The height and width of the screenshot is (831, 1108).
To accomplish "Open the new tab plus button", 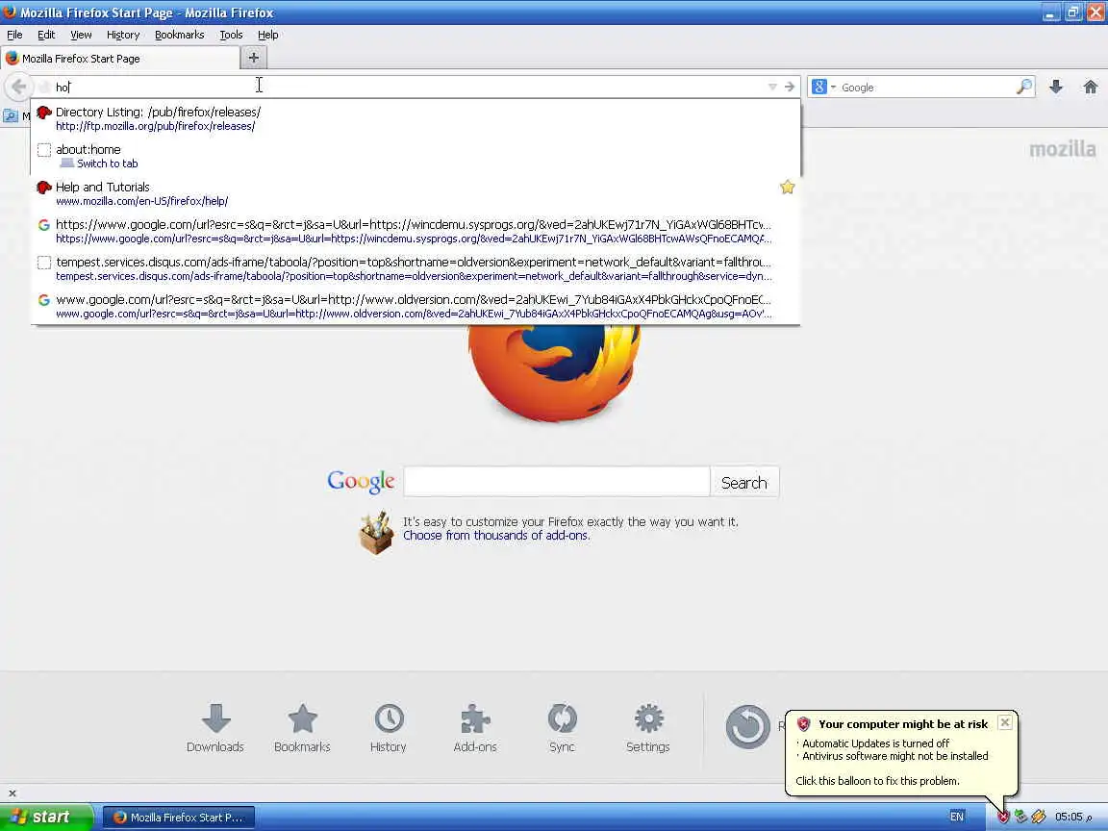I will [x=254, y=58].
